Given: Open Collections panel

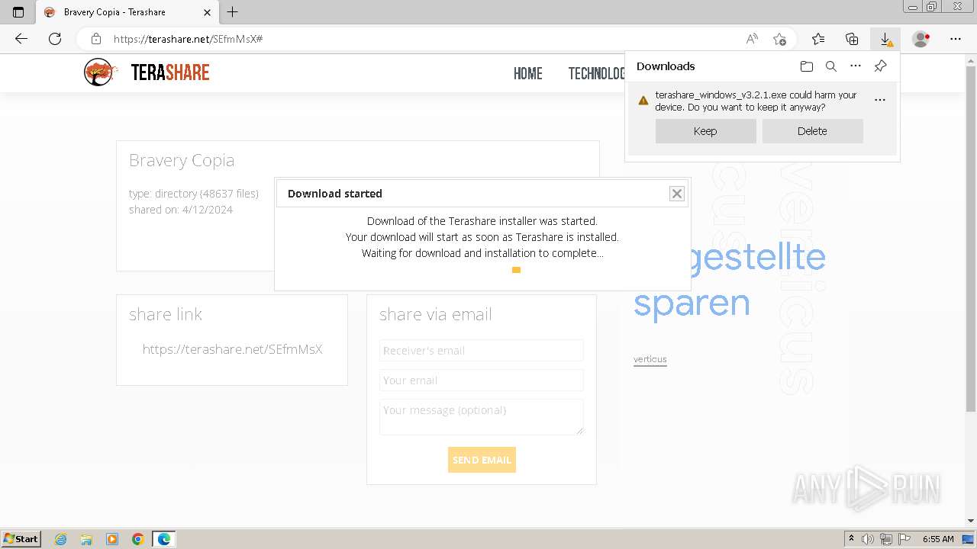Looking at the screenshot, I should tap(852, 39).
